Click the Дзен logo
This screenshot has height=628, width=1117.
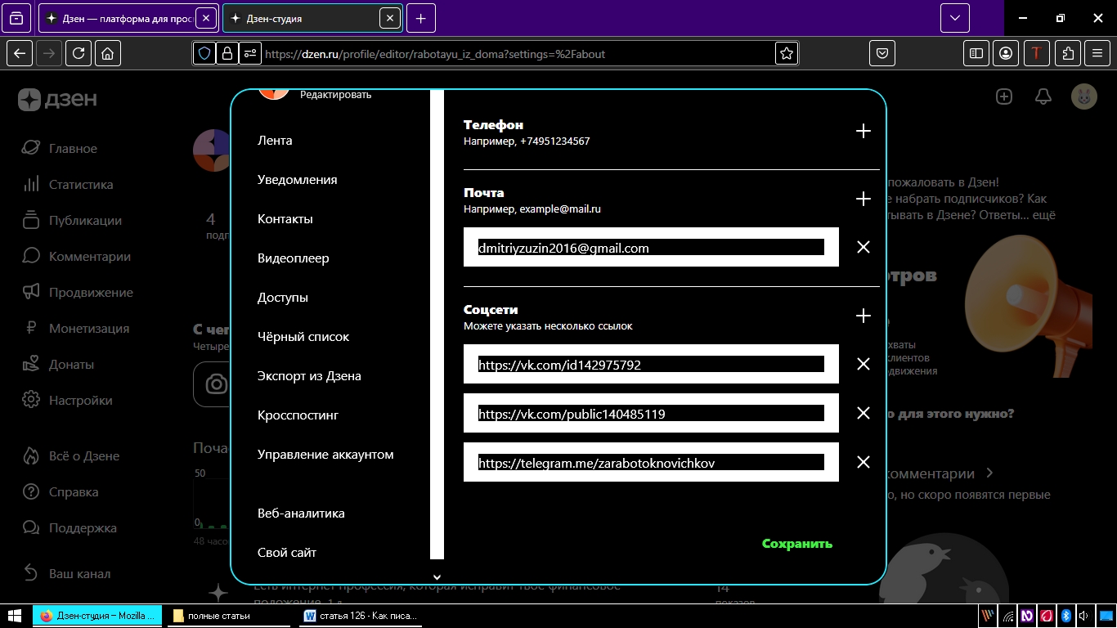point(57,100)
